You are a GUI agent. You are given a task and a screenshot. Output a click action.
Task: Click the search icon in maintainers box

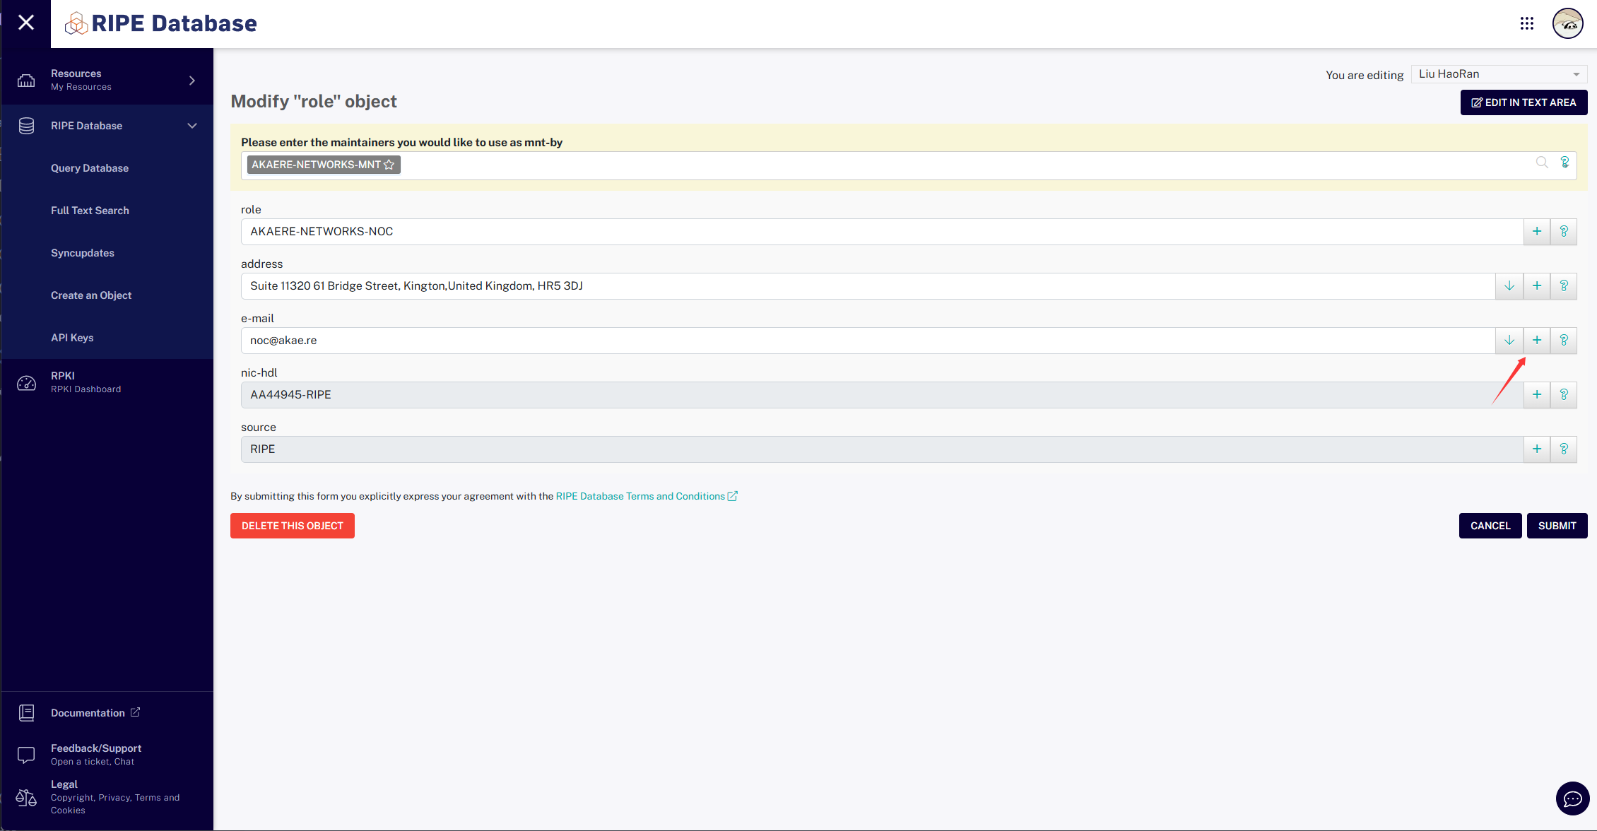point(1541,163)
